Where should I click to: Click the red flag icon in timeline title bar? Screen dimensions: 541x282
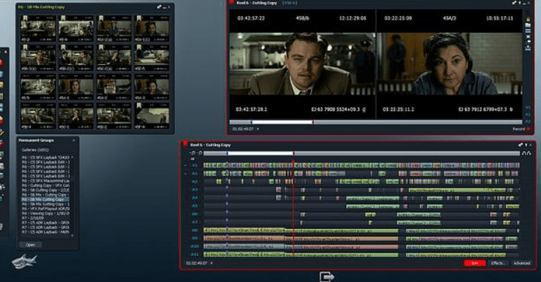[185, 144]
